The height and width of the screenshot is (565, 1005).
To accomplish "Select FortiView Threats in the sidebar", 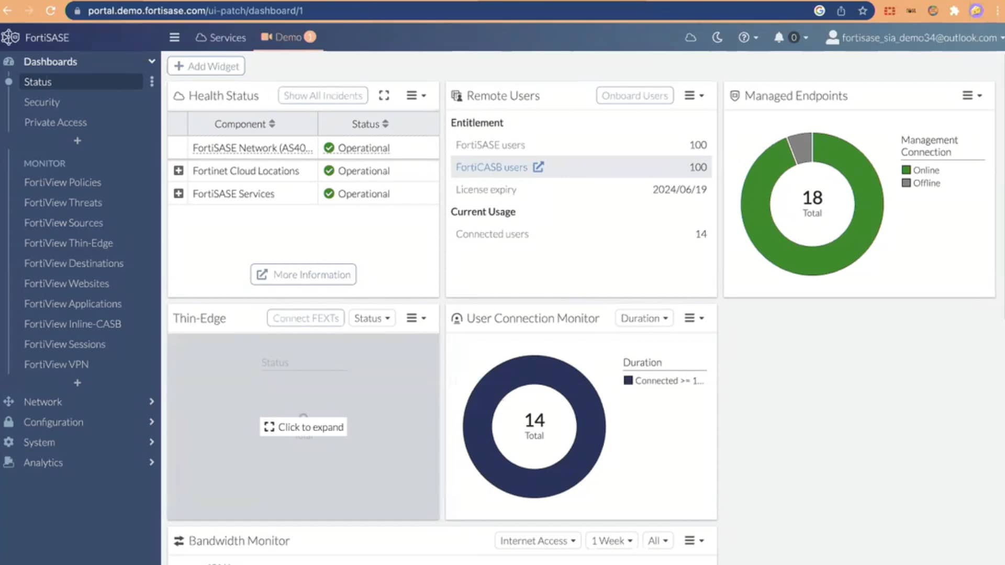I will [63, 202].
